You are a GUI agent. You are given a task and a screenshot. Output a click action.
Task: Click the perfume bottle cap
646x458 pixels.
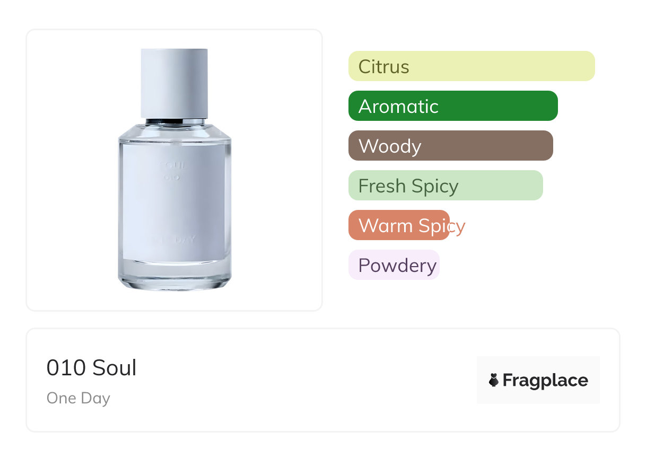click(174, 82)
